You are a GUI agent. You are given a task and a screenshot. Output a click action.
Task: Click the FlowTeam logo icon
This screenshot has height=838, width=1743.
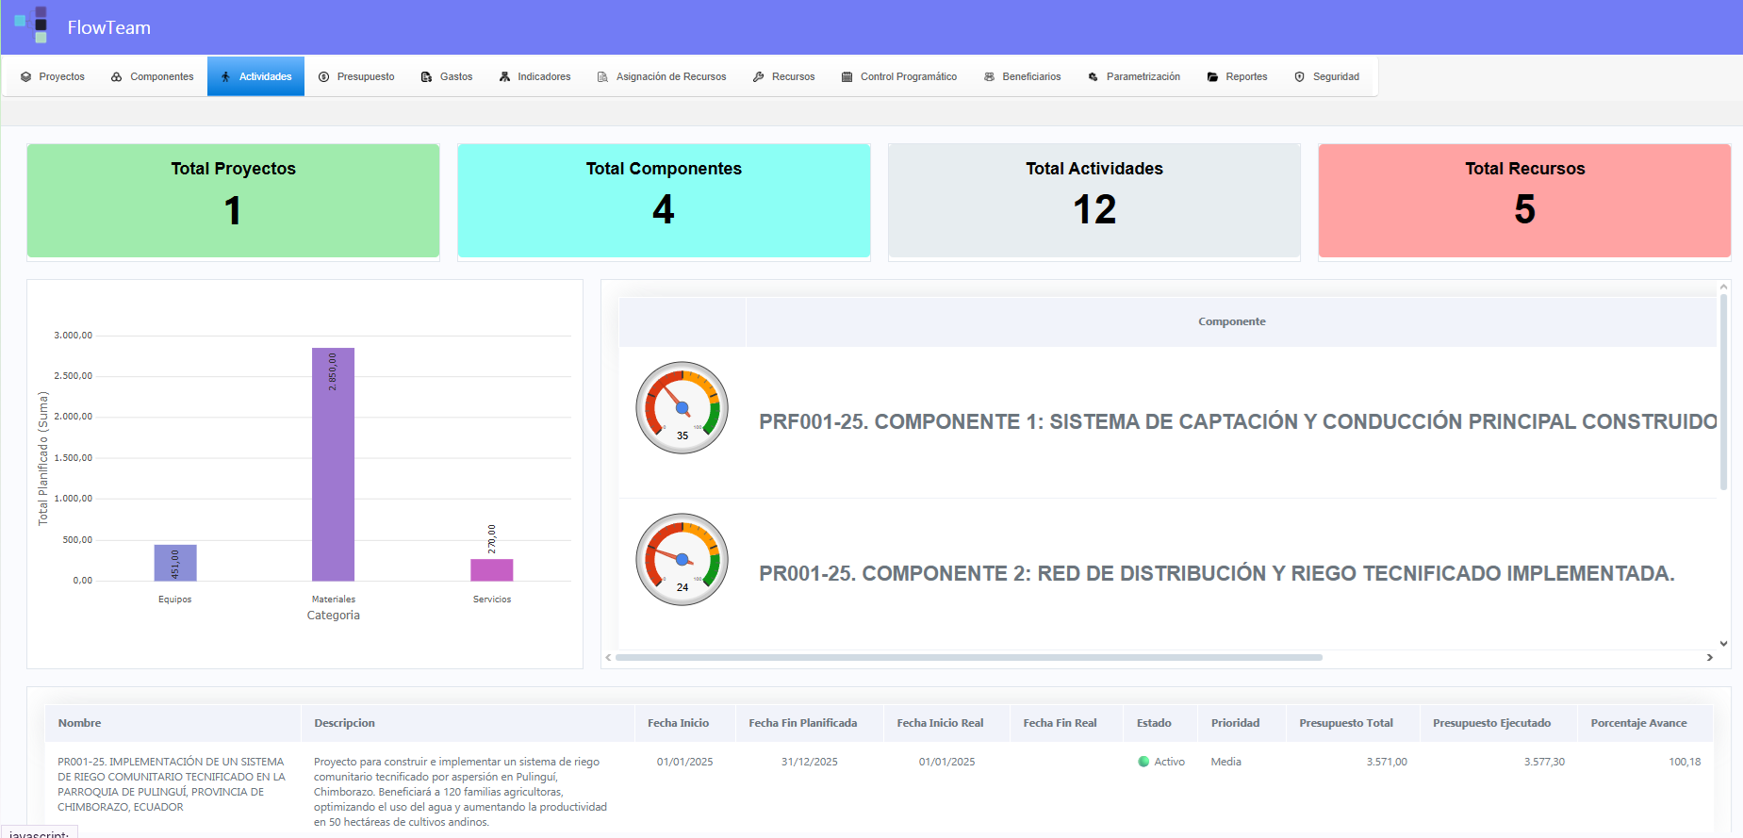click(x=31, y=25)
